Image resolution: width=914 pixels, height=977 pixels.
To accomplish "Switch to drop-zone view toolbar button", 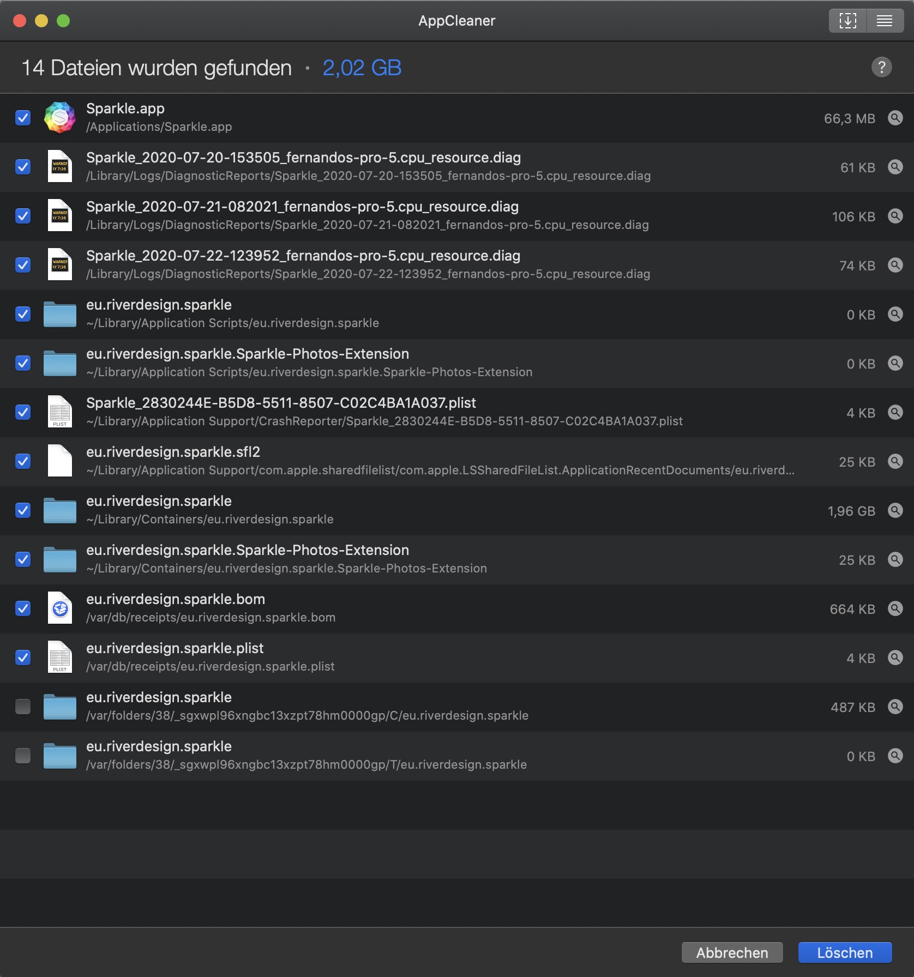I will [847, 21].
